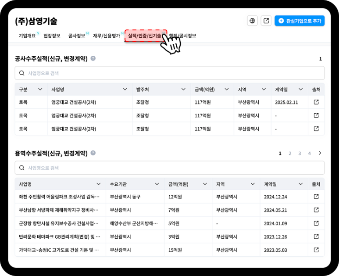
Task: Expand 금액(억원) filter in 공사수주실적 table
Action: pyautogui.click(x=227, y=89)
